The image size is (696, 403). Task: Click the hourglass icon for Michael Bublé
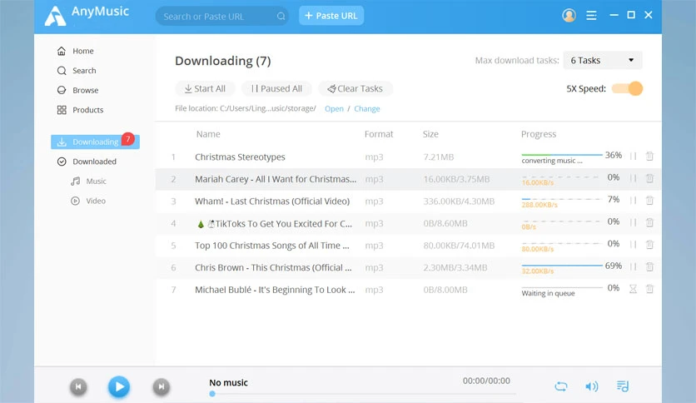(634, 289)
